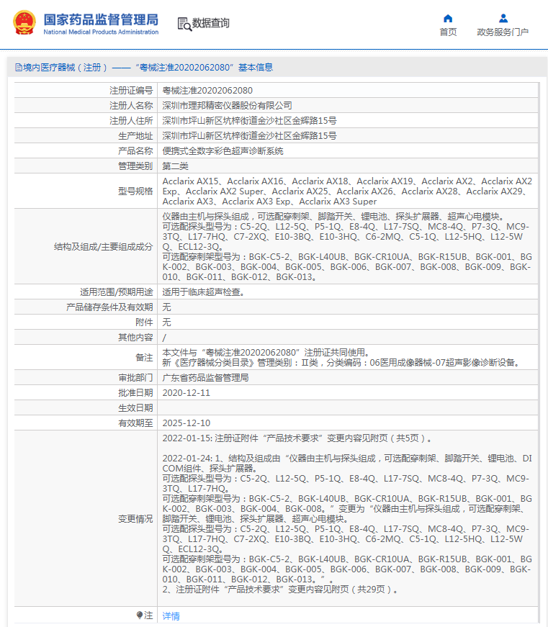548x627 pixels.
Task: Click National Medical Products Administration subtitle
Action: pos(101,32)
